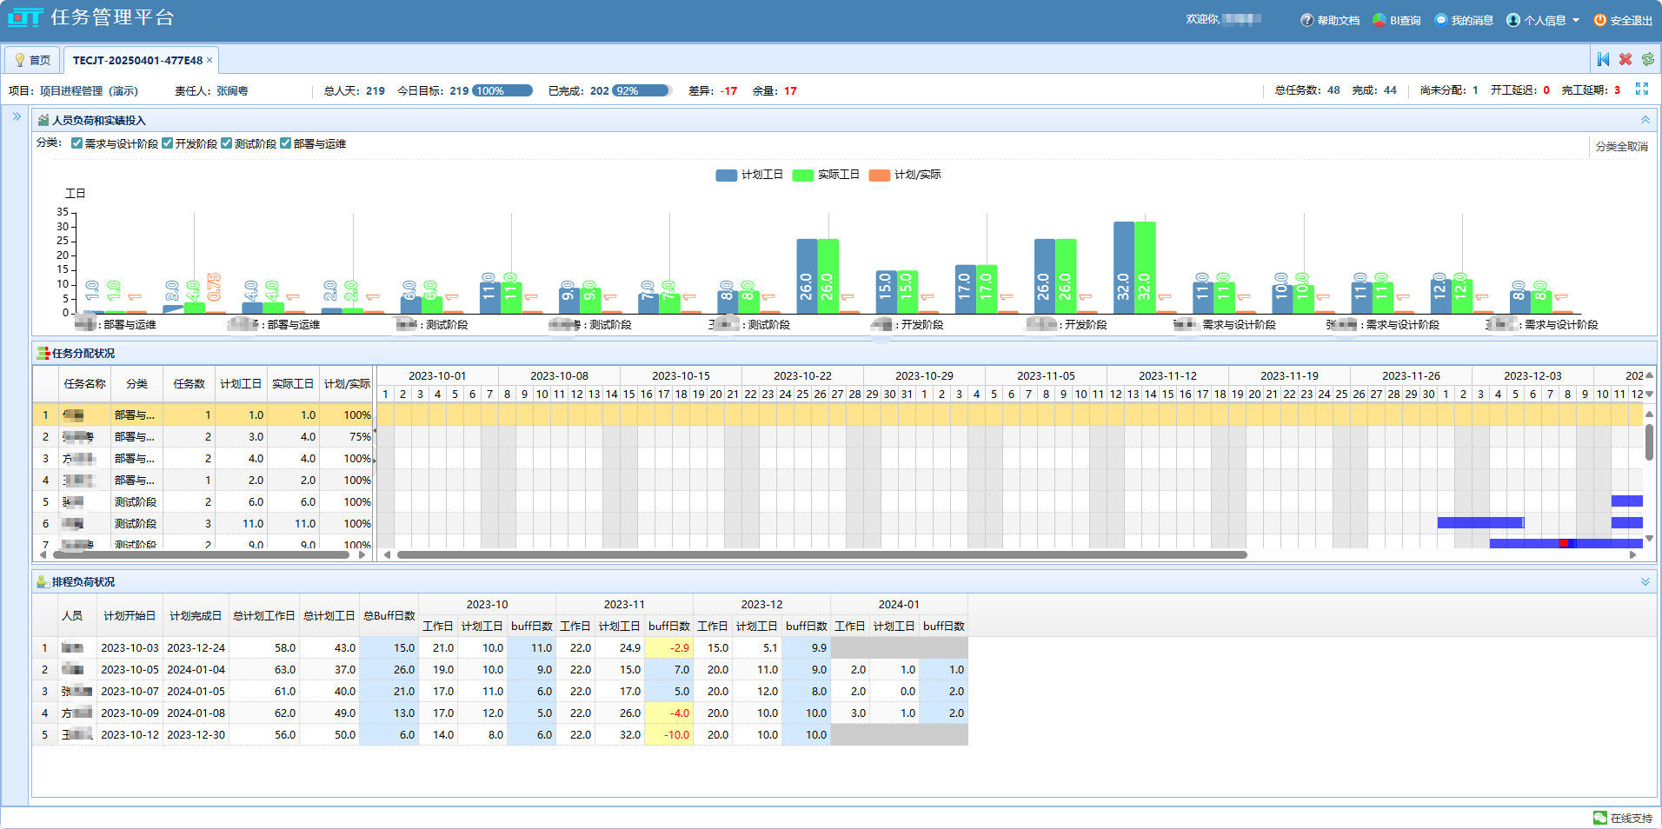Collapse the 人员负荷和实绩投入 panel

[x=1645, y=120]
